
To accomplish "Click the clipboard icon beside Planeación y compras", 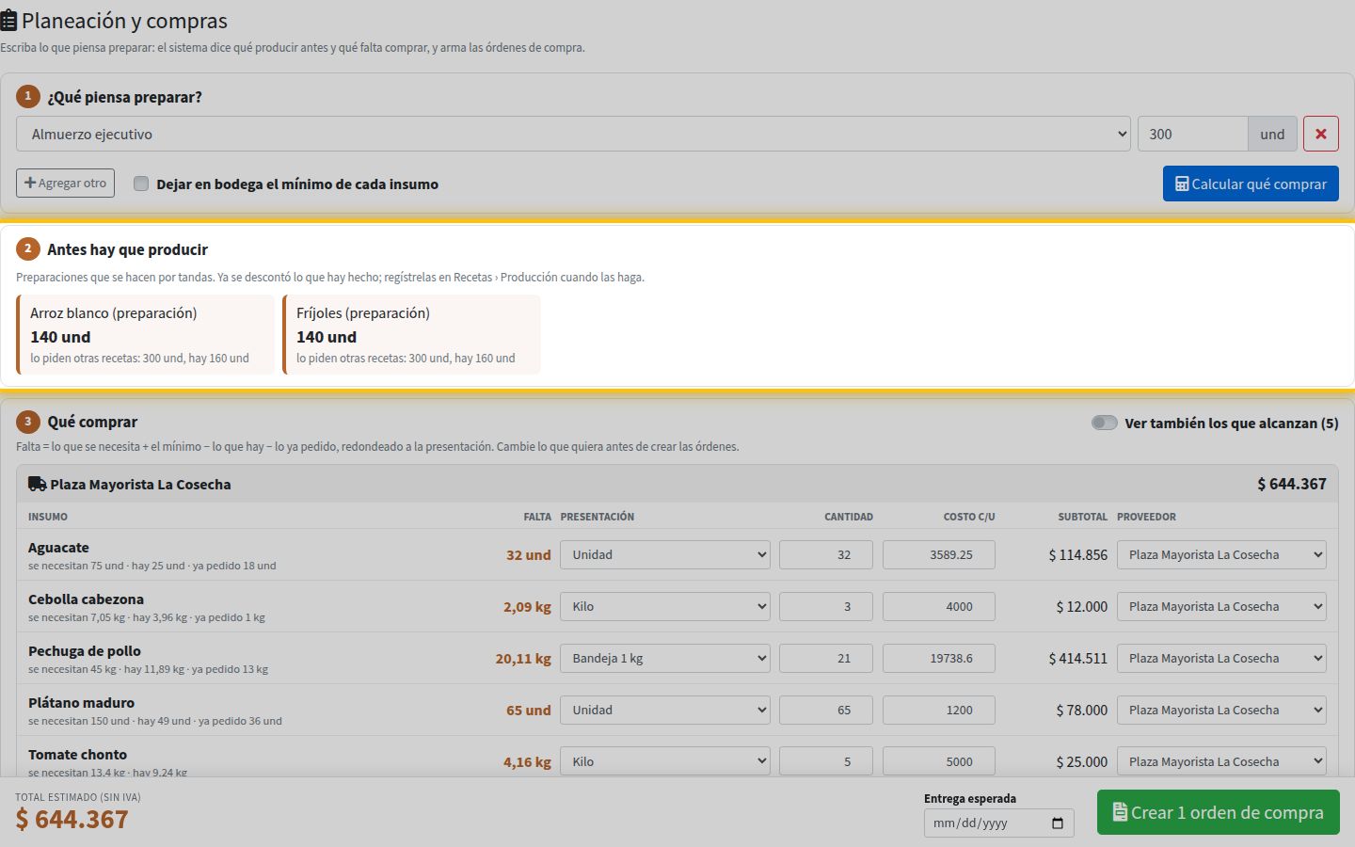I will pos(8,21).
